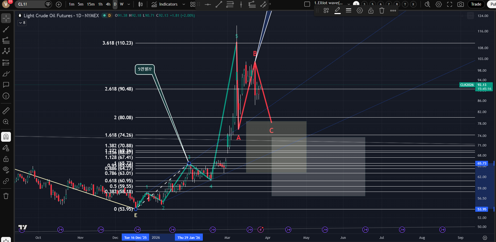
Task: Toggle lock on the selected drawing
Action: tap(371, 11)
